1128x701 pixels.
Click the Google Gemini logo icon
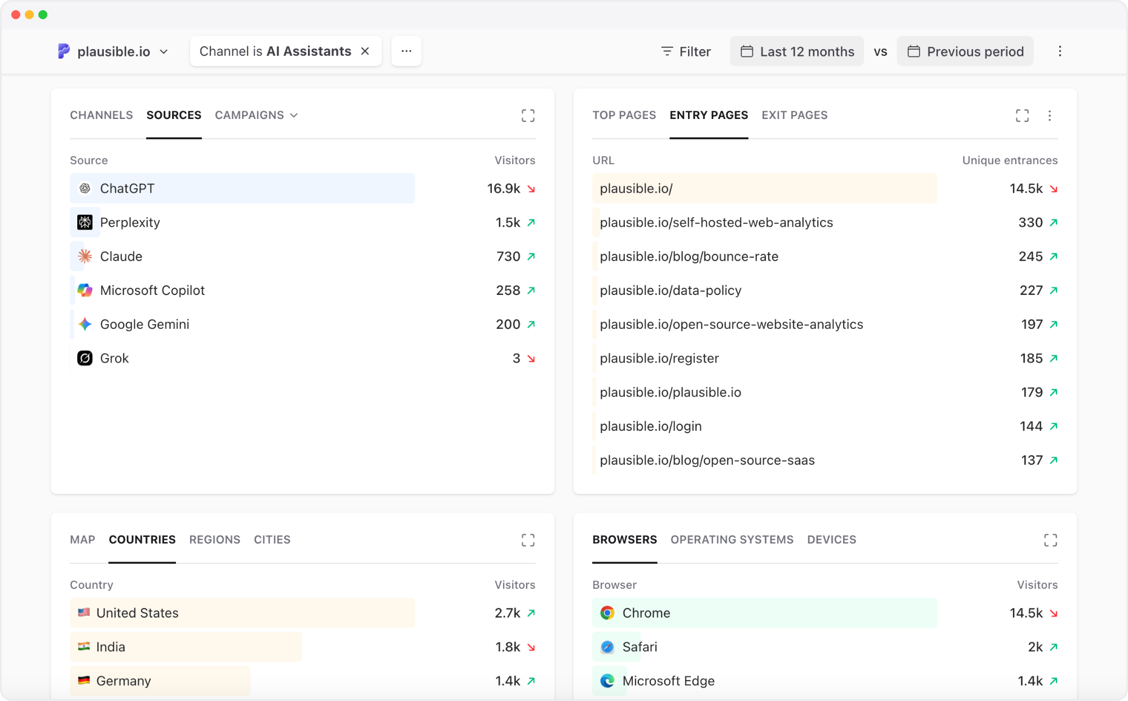[x=85, y=324]
